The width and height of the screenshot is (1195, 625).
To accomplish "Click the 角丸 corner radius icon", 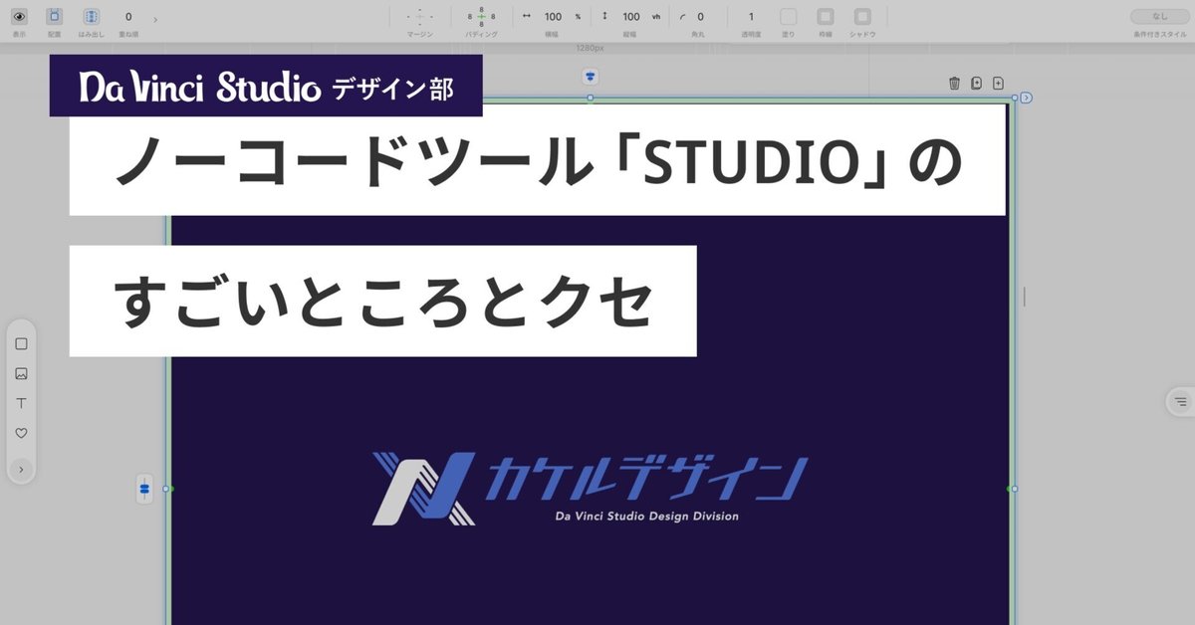I will pyautogui.click(x=682, y=17).
